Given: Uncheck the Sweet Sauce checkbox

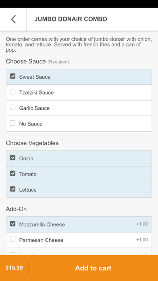Looking at the screenshot, I should [12, 76].
